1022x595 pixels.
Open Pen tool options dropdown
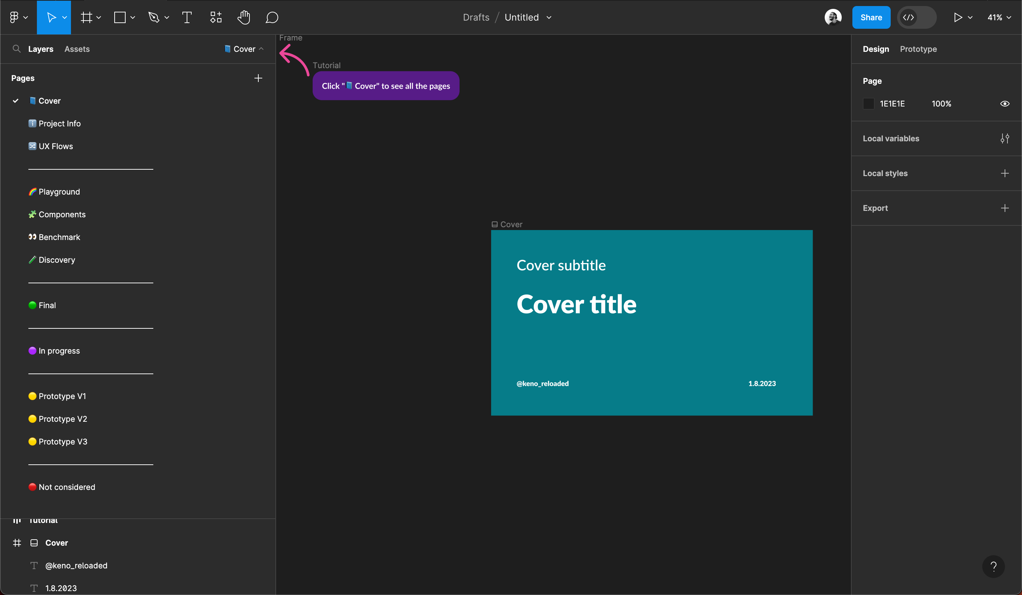click(x=167, y=17)
